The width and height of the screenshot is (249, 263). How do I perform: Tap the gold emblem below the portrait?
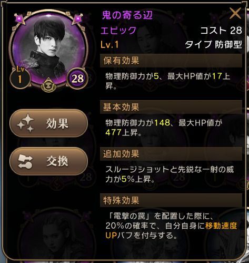48,85
